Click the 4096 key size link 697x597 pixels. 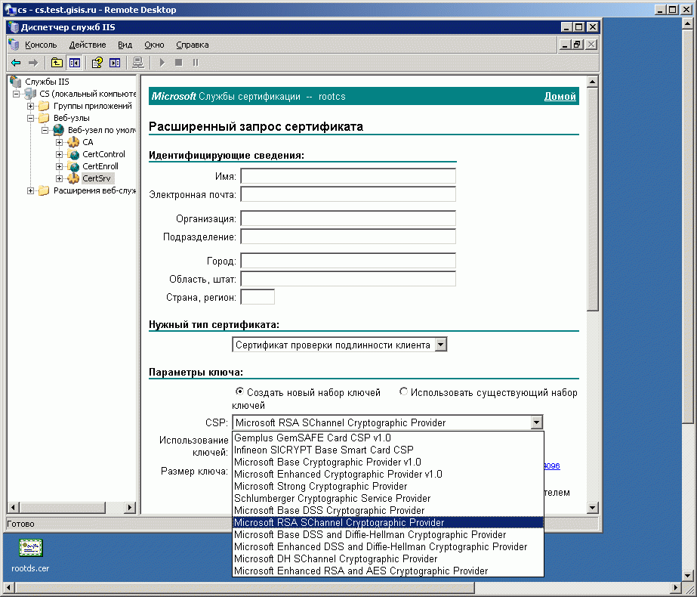(x=552, y=466)
